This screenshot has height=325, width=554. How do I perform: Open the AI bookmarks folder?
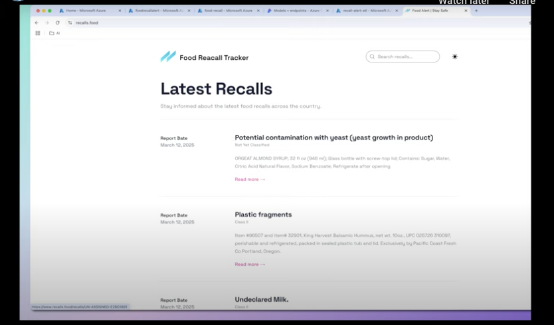tap(54, 33)
